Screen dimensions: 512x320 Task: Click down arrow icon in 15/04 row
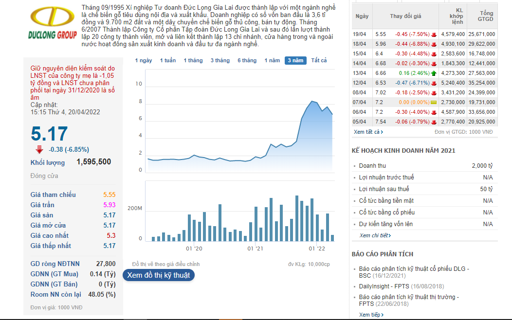434,54
